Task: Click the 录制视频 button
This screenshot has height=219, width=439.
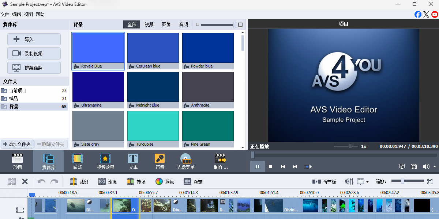Action: coord(34,53)
